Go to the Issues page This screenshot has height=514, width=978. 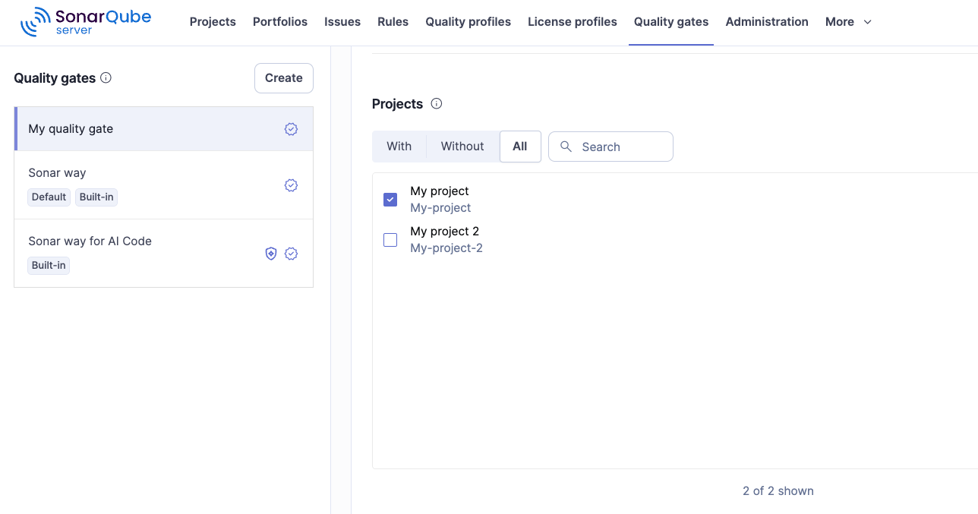[x=342, y=22]
